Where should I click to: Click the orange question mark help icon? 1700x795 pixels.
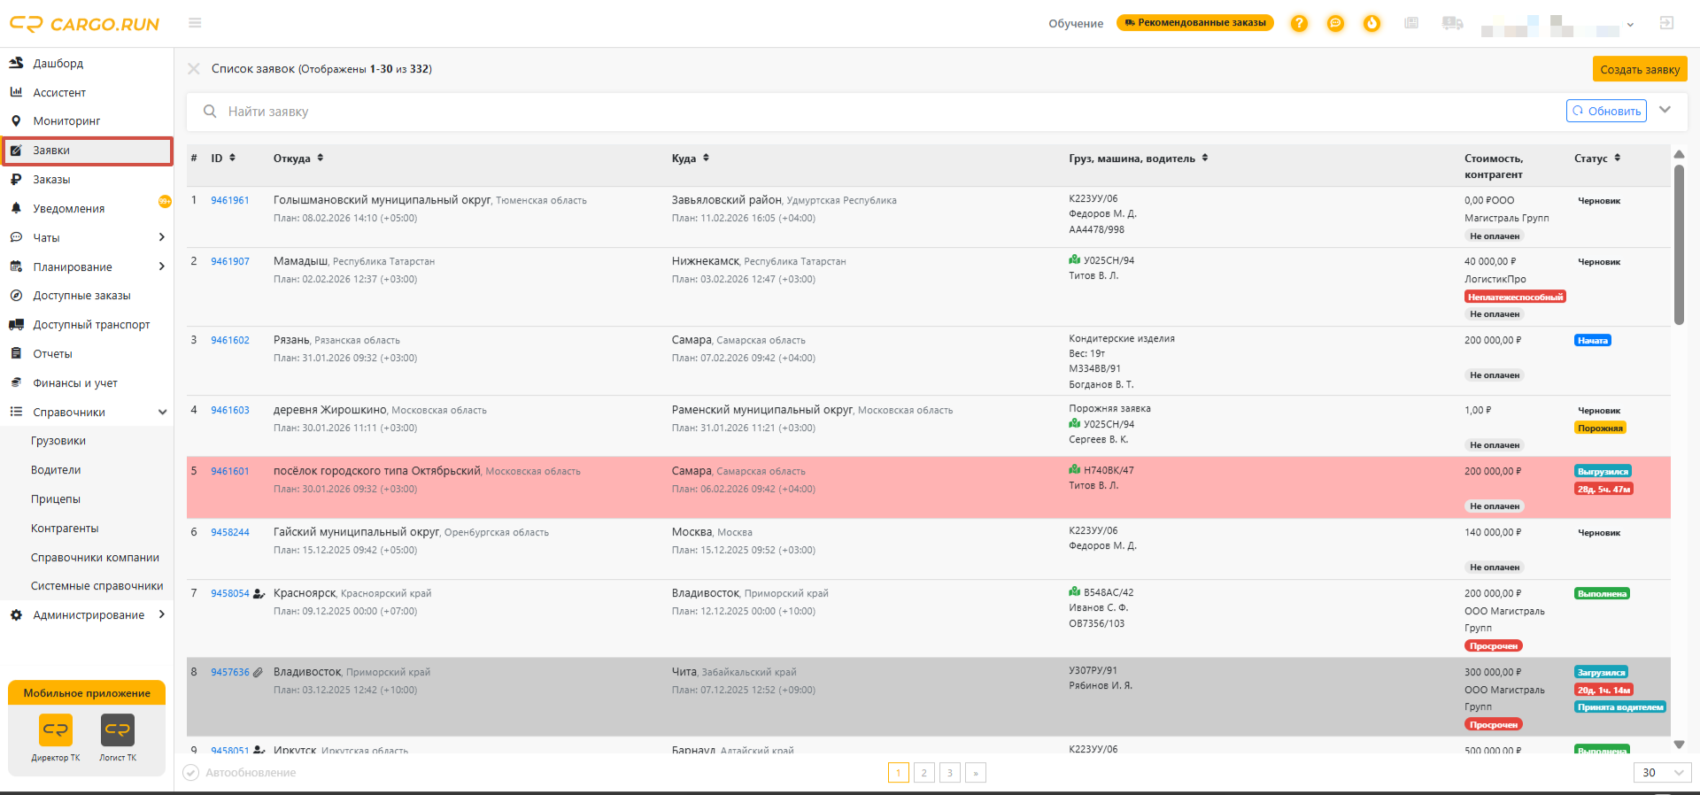(1299, 23)
